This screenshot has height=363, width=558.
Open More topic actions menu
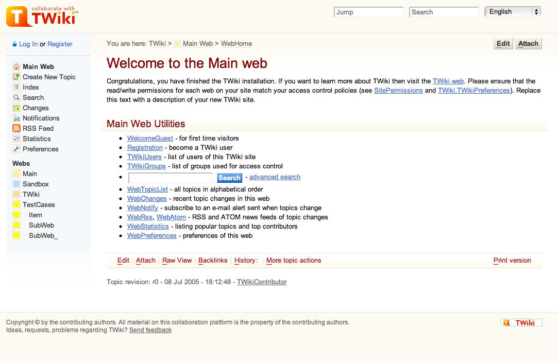coord(294,261)
